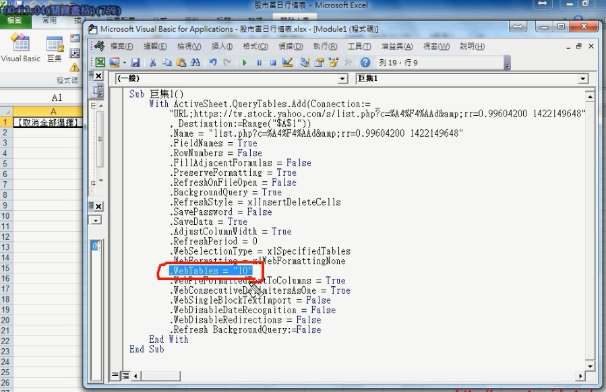Toggle Design Mode icon
This screenshot has height=392, width=606.
coord(287,63)
